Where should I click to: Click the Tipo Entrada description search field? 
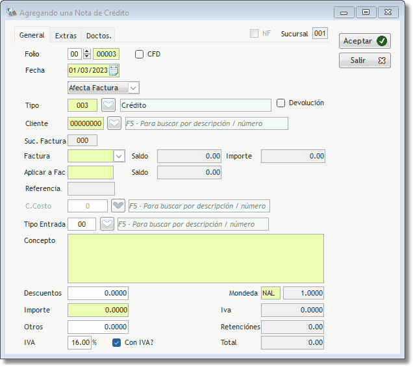coord(193,224)
